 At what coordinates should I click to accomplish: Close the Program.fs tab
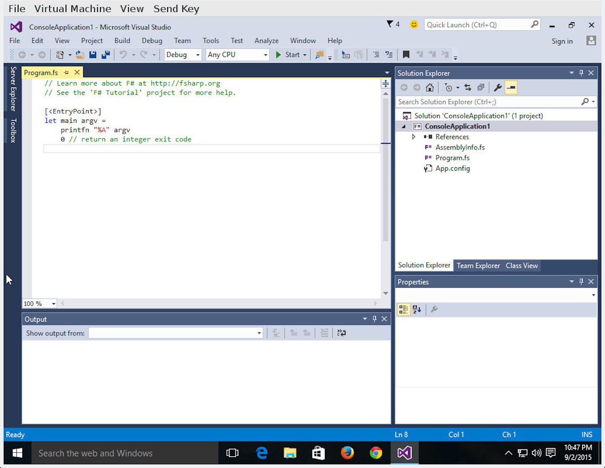pyautogui.click(x=77, y=72)
